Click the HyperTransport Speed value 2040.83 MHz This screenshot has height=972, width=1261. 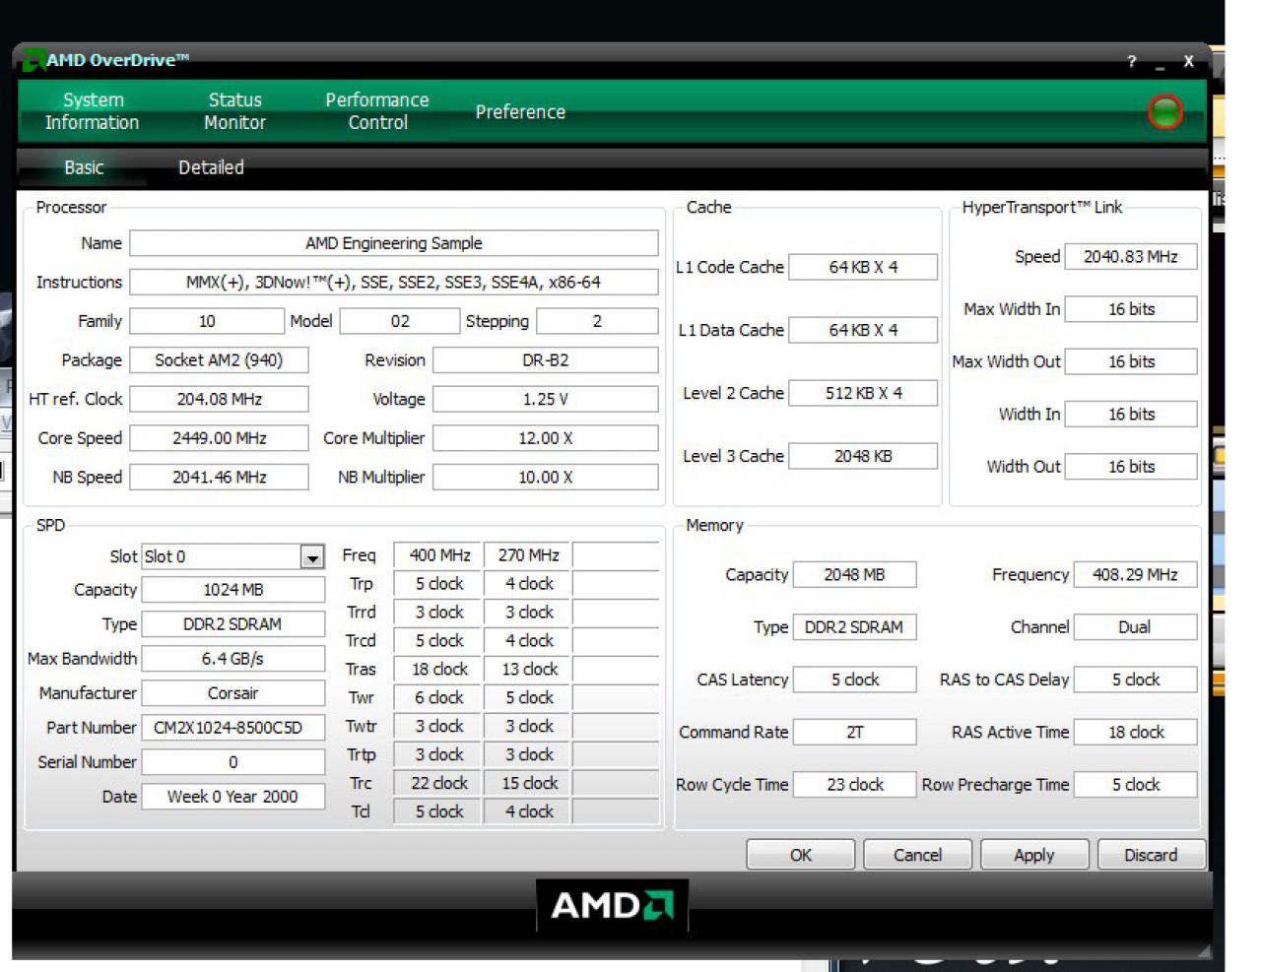[1131, 256]
